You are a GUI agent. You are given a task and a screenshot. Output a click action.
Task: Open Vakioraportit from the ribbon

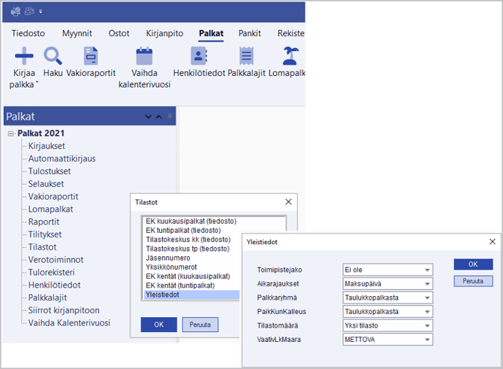(x=91, y=56)
